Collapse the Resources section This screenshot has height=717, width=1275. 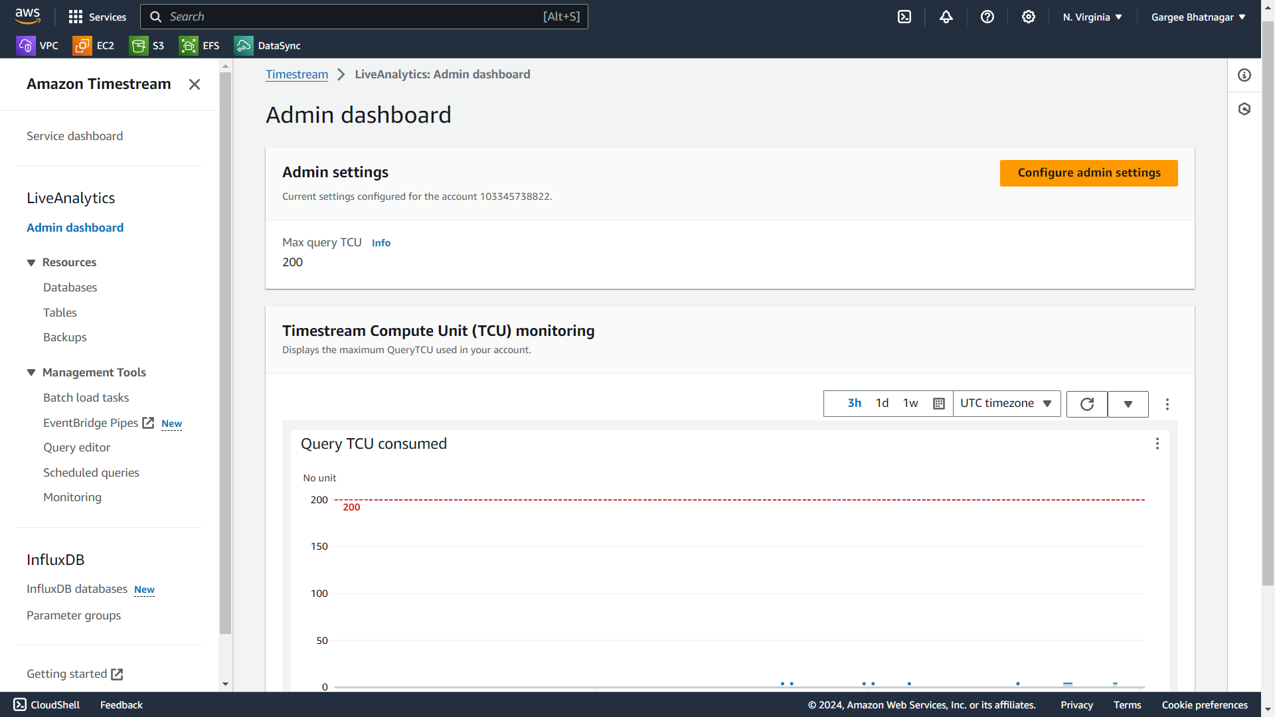point(31,262)
